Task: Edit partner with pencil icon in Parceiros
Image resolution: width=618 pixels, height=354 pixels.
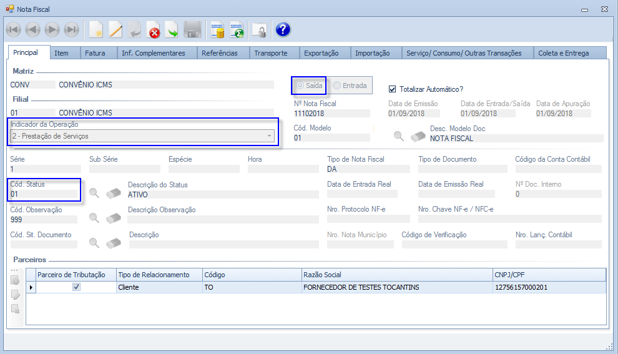Action: (16, 295)
